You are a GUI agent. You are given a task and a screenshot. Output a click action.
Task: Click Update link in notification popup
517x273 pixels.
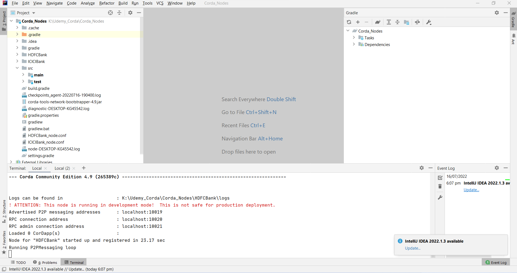[x=413, y=248]
